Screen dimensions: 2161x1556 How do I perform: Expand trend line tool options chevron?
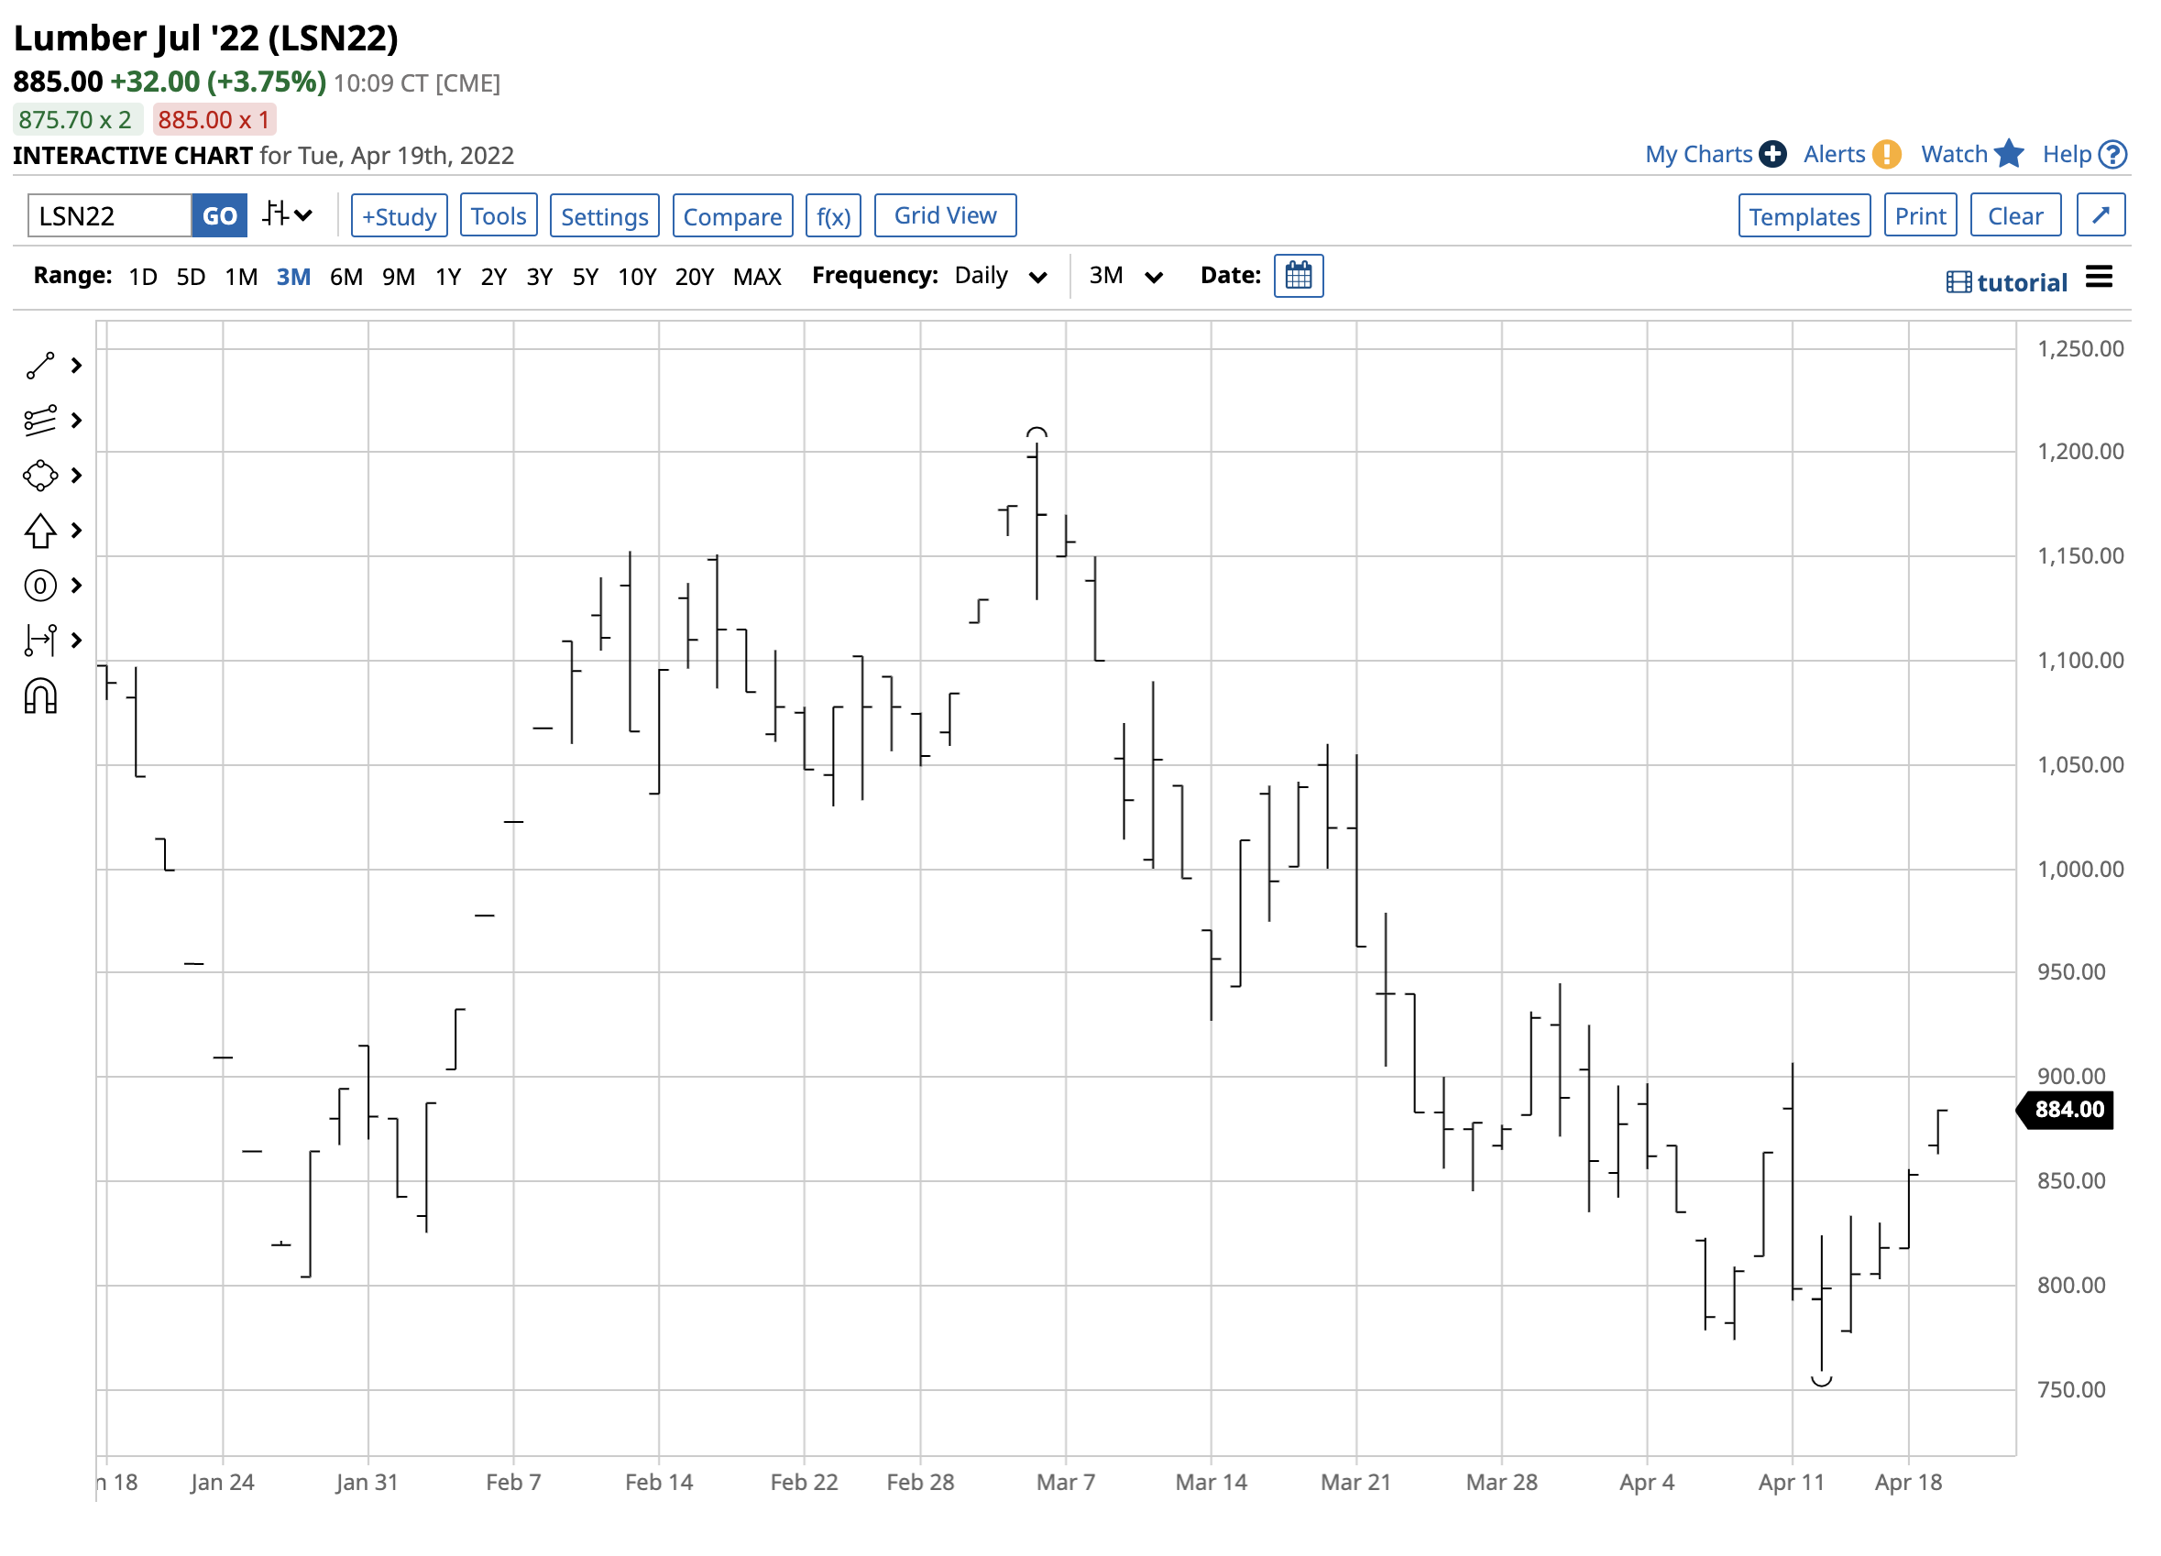point(77,366)
